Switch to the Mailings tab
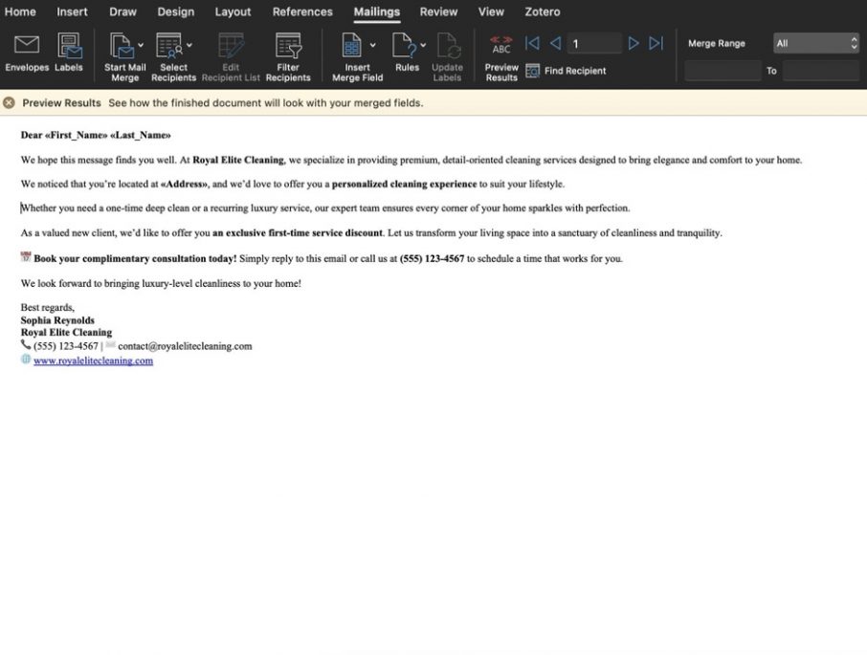 (376, 11)
